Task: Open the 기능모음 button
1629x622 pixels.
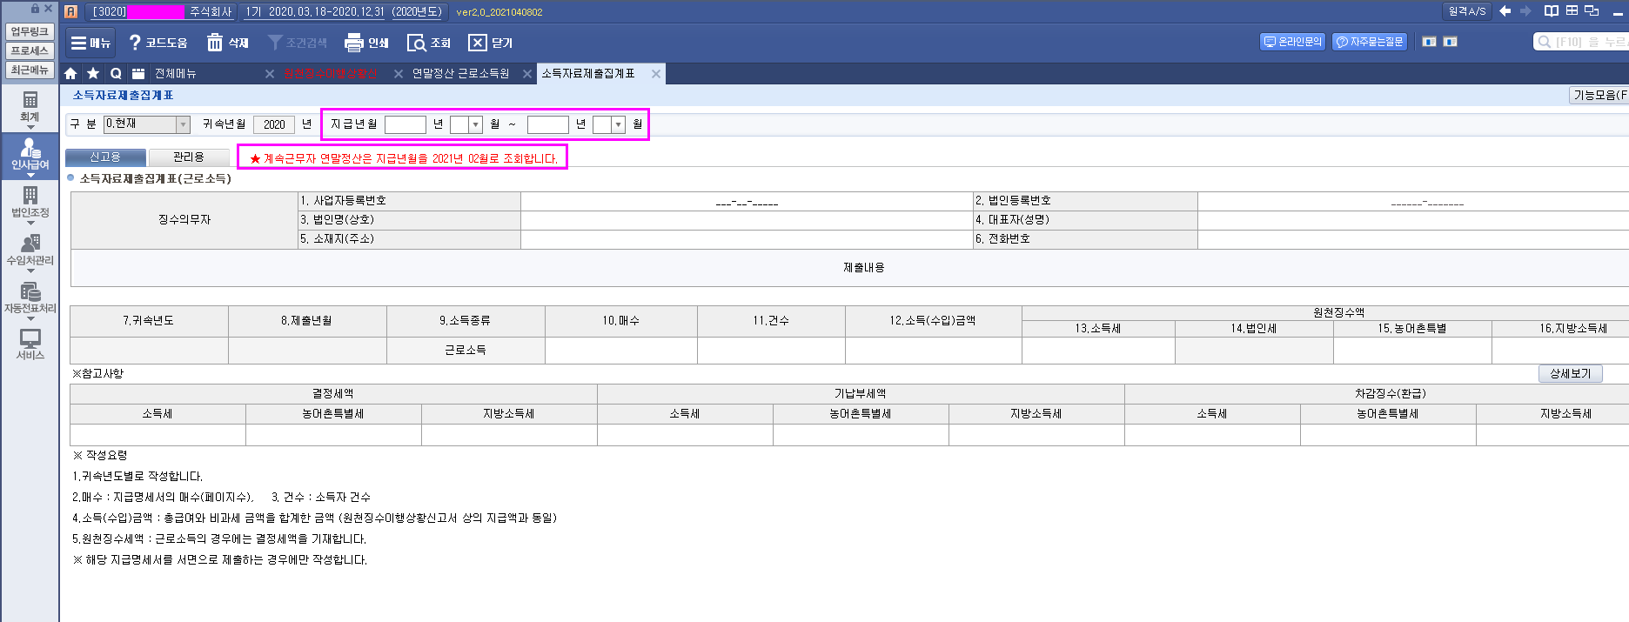Action: click(1599, 95)
